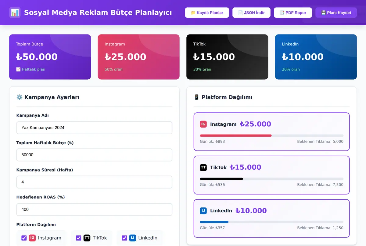Uncheck the Instagram platform checkbox
Image resolution: width=366 pixels, height=246 pixels.
tap(24, 238)
